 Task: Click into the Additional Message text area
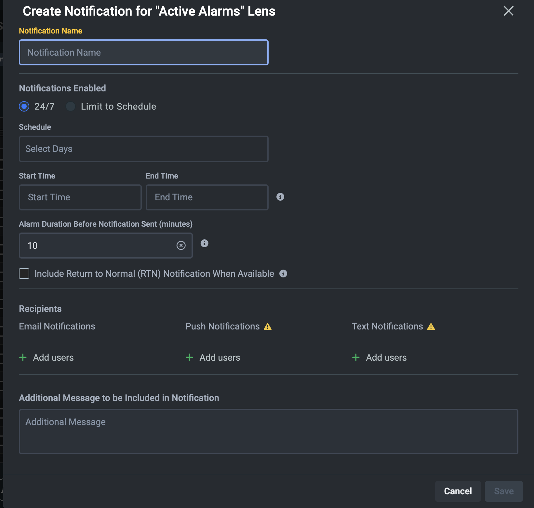click(x=268, y=431)
